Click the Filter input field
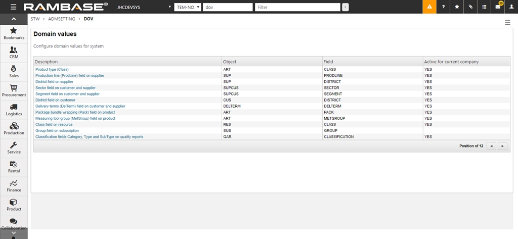518x239 pixels. click(x=297, y=7)
